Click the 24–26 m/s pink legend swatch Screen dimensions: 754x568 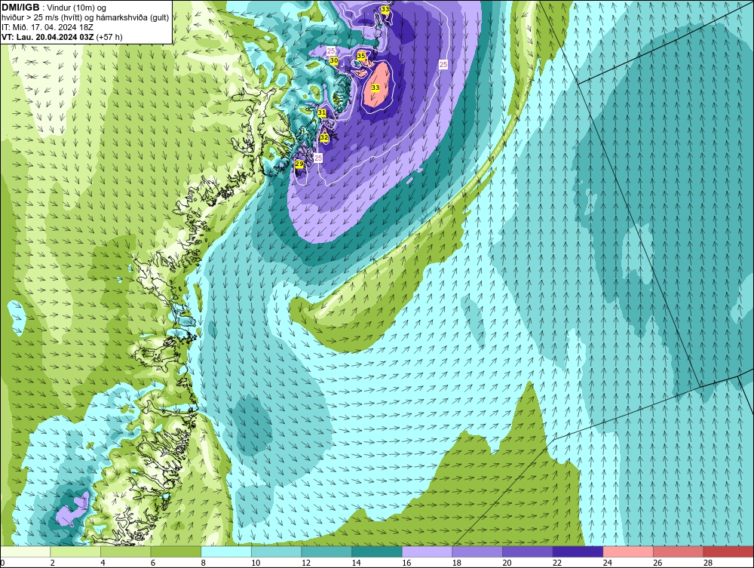(628, 551)
